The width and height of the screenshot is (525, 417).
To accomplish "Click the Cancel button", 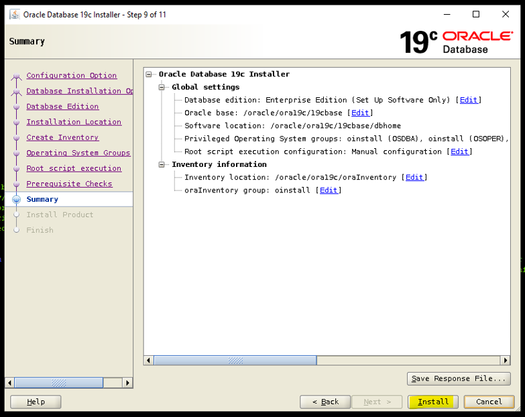I will coord(489,402).
